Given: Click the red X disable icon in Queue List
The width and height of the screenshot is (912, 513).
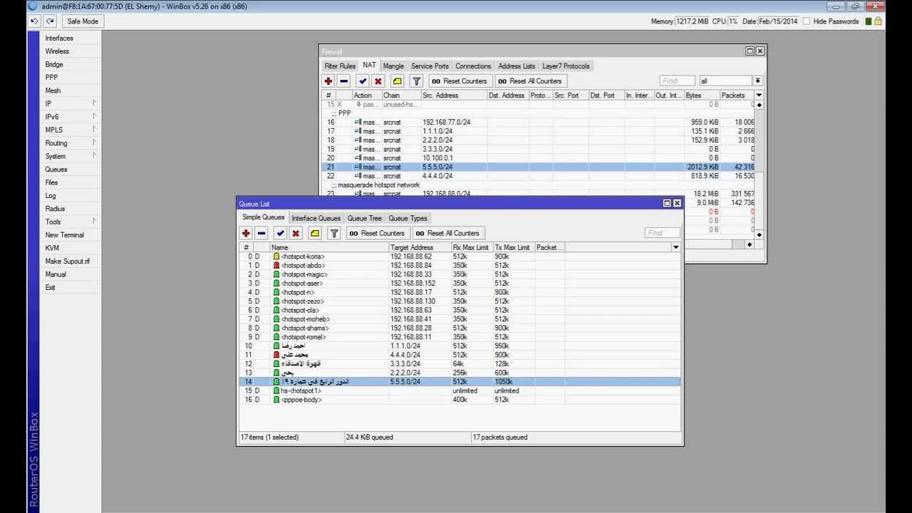Looking at the screenshot, I should coord(296,233).
